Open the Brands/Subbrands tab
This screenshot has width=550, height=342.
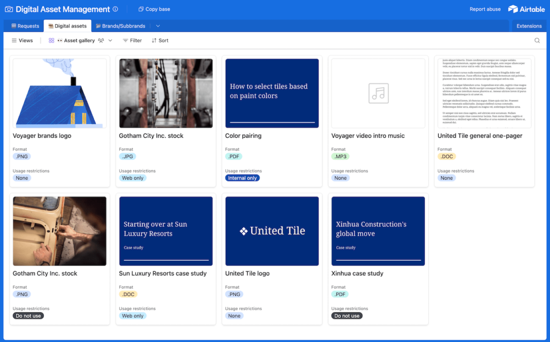(x=125, y=26)
